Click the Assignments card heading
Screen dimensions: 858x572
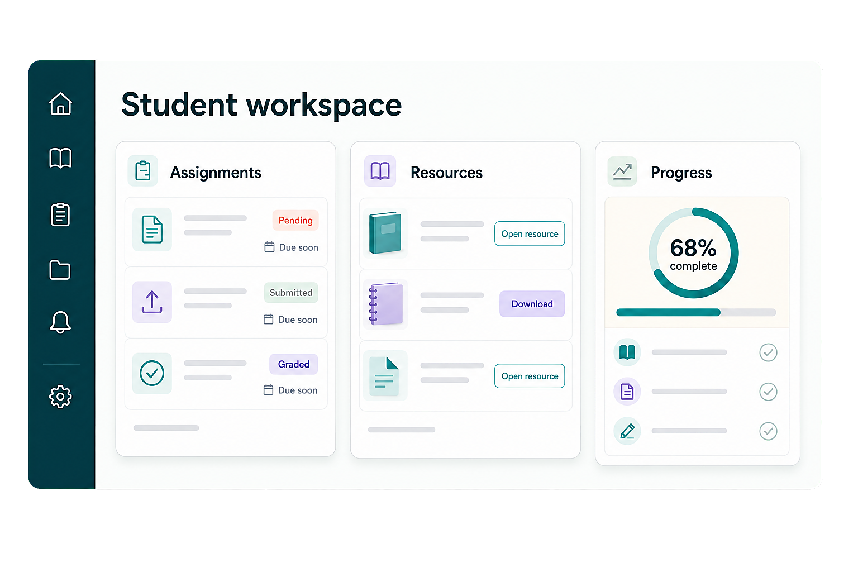click(216, 173)
